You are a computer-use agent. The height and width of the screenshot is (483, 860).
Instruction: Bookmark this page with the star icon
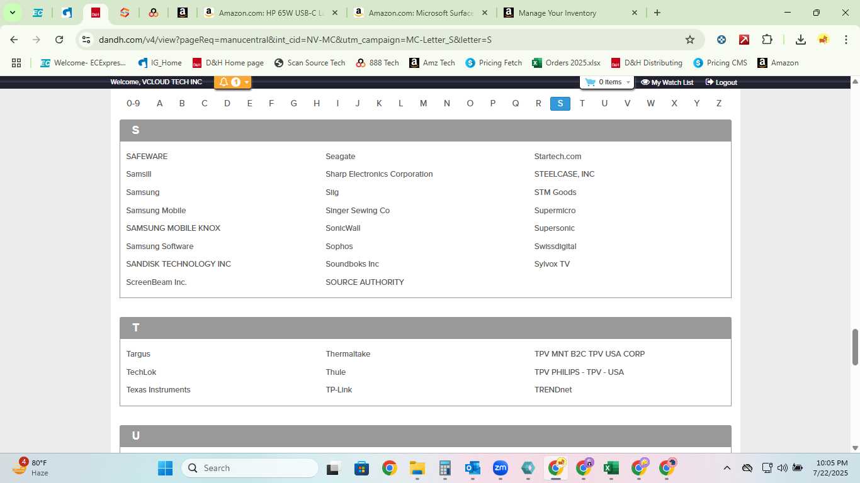click(x=690, y=40)
